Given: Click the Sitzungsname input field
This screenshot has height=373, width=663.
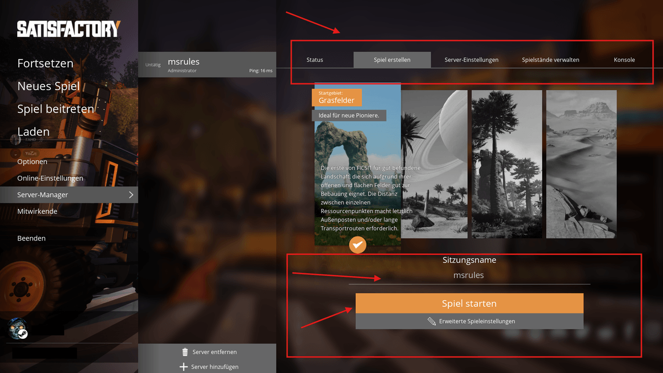Looking at the screenshot, I should [469, 275].
